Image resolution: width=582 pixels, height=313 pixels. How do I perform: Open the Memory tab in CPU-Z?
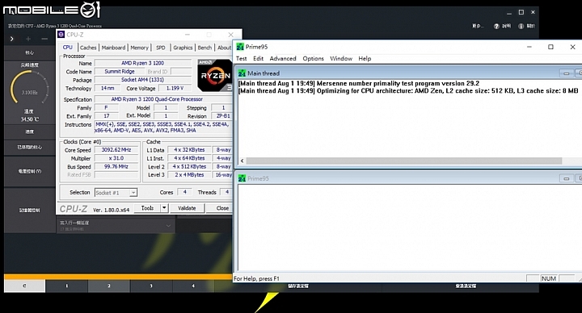tap(140, 48)
